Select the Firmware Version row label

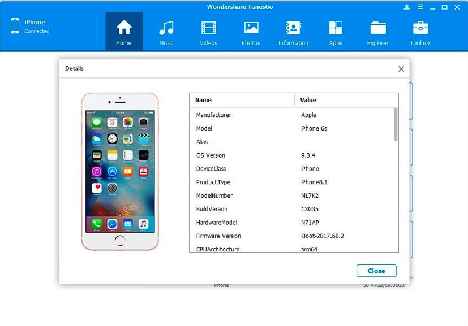pos(218,236)
